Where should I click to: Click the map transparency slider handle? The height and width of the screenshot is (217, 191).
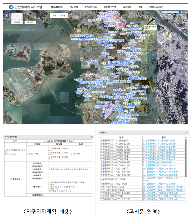180,12
